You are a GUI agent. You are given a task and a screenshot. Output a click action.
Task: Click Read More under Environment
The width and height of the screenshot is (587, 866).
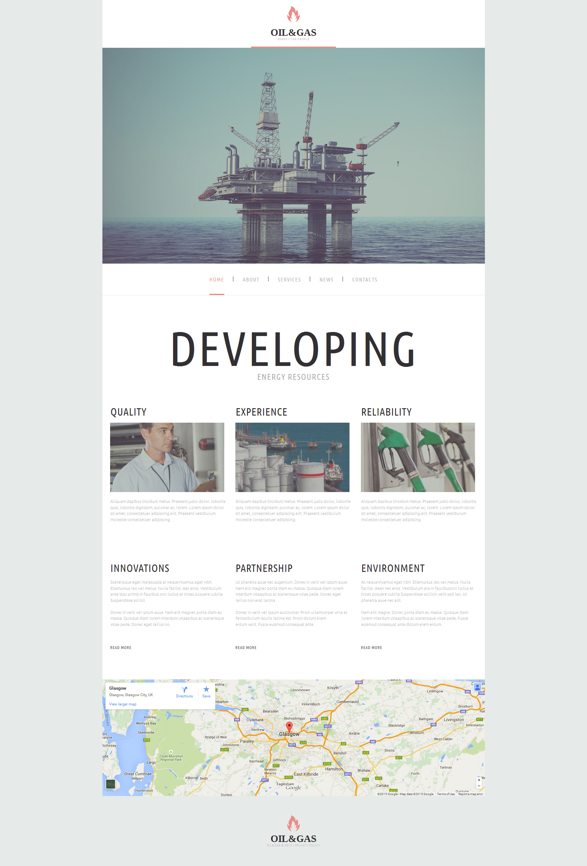click(x=371, y=648)
